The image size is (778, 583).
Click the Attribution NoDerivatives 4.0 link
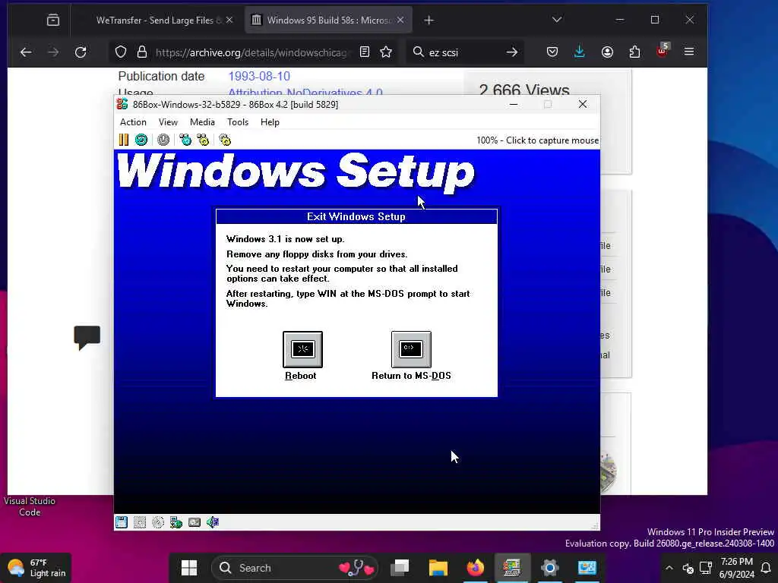305,92
